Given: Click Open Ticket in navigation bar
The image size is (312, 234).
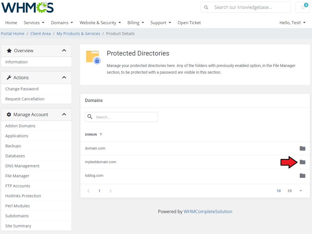Looking at the screenshot, I should point(189,23).
